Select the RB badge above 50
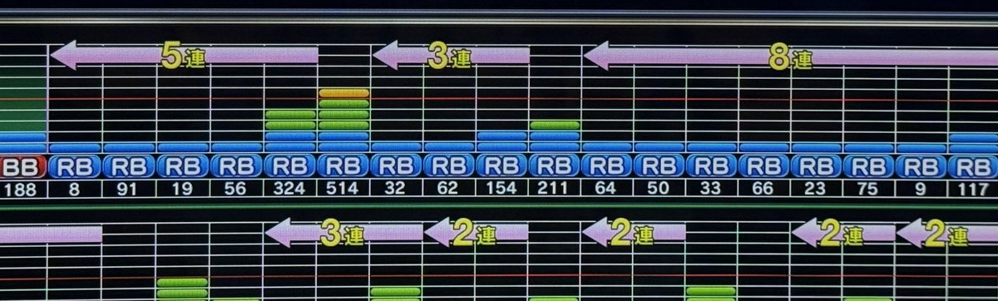998x301 pixels. (660, 167)
